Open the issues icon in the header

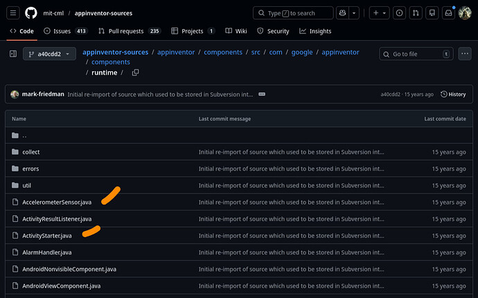coord(399,13)
